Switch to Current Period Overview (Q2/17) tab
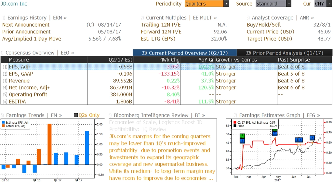 click(185, 53)
